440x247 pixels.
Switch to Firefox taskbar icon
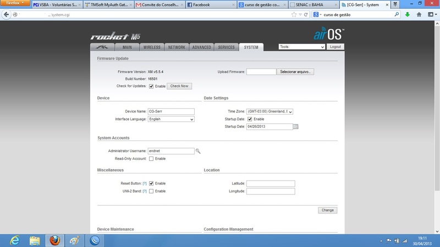point(54,240)
